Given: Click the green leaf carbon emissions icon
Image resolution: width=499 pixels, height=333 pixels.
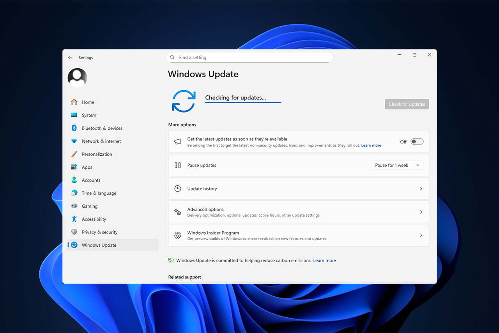Looking at the screenshot, I should [x=171, y=260].
